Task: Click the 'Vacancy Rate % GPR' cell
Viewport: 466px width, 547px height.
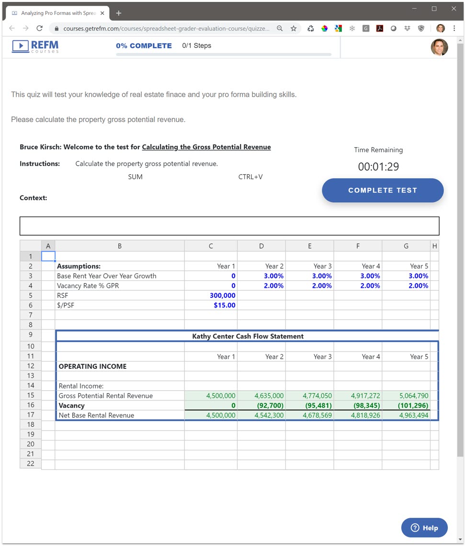Action: pyautogui.click(x=120, y=285)
